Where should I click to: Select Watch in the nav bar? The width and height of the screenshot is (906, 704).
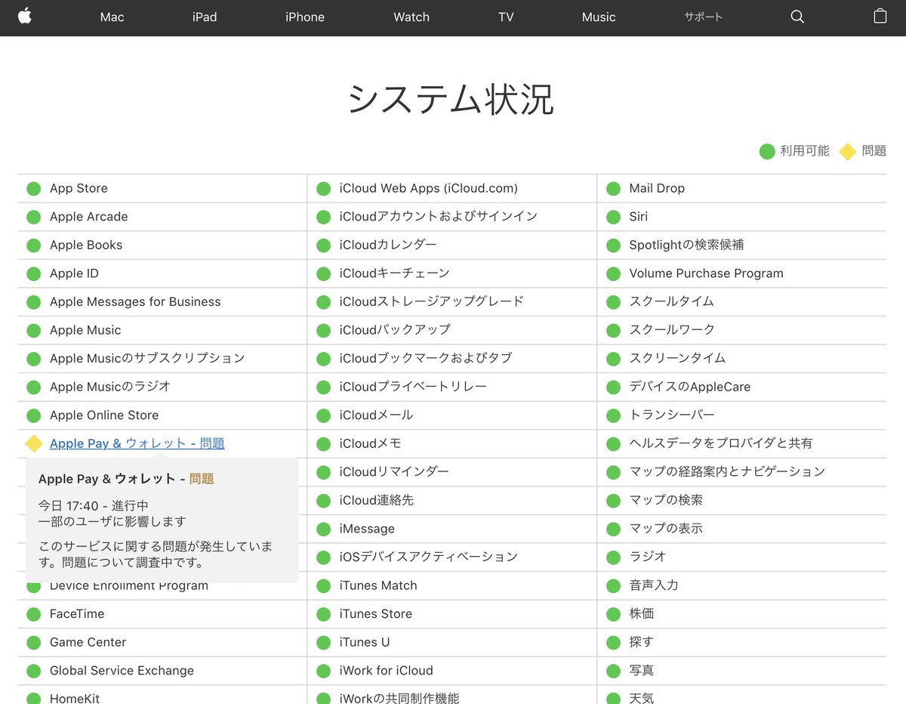(411, 17)
